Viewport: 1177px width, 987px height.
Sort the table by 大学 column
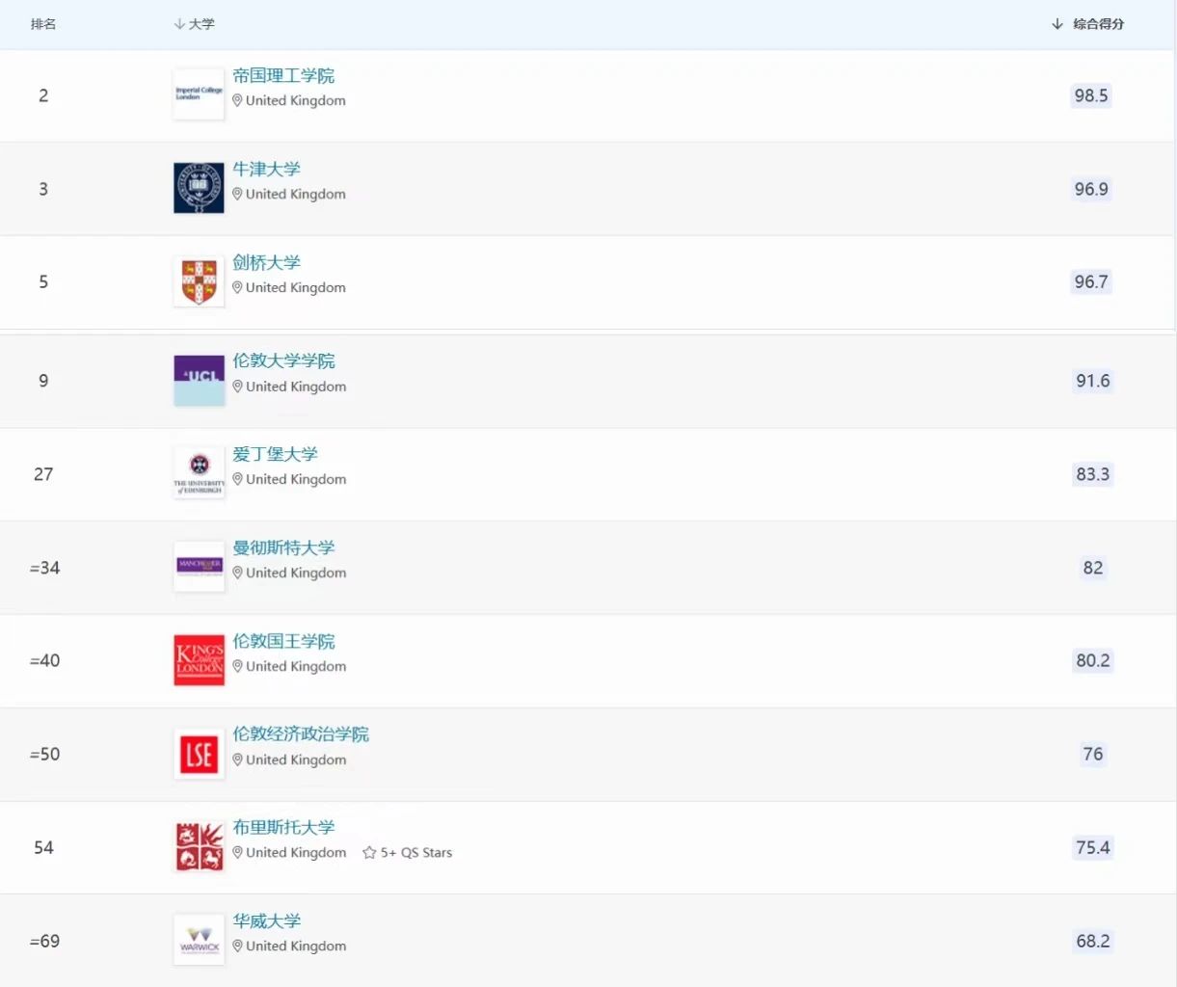pos(194,24)
